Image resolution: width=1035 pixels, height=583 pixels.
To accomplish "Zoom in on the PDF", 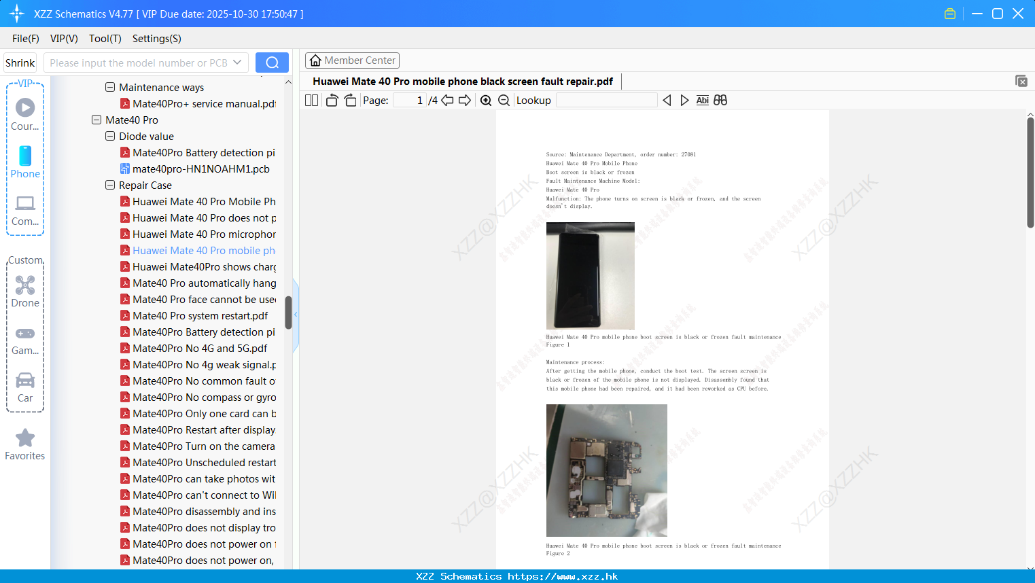I will (x=486, y=100).
